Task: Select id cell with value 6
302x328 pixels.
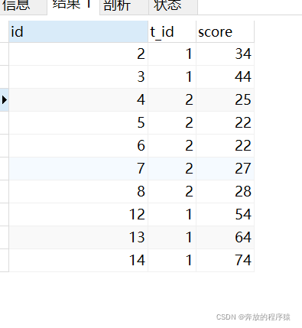Action: pos(78,145)
